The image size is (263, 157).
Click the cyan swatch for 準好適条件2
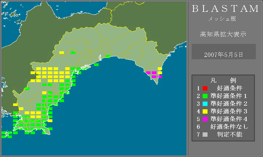[x=205, y=104]
